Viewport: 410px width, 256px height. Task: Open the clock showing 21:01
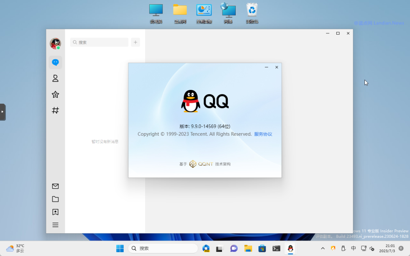pyautogui.click(x=387, y=248)
